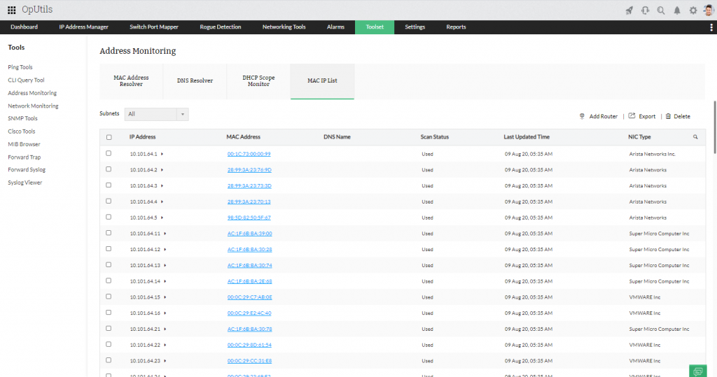Image resolution: width=717 pixels, height=377 pixels.
Task: Toggle the select-all checkbox in table header
Action: point(109,137)
